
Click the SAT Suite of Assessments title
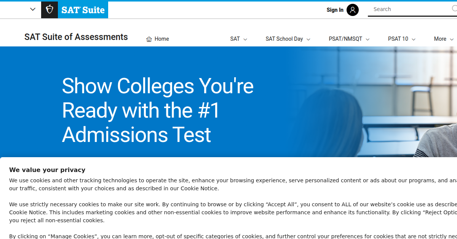(76, 37)
